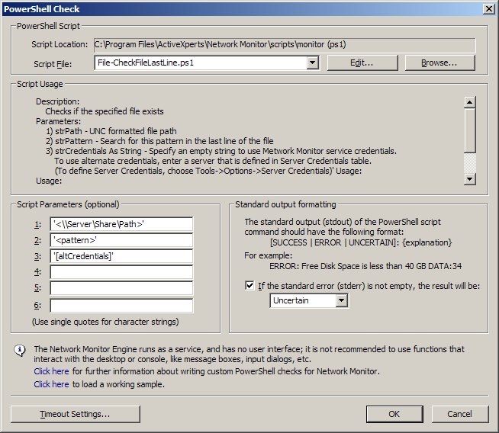The width and height of the screenshot is (499, 433).
Task: Click 'Checks if the specified file exists' text
Action: point(105,111)
